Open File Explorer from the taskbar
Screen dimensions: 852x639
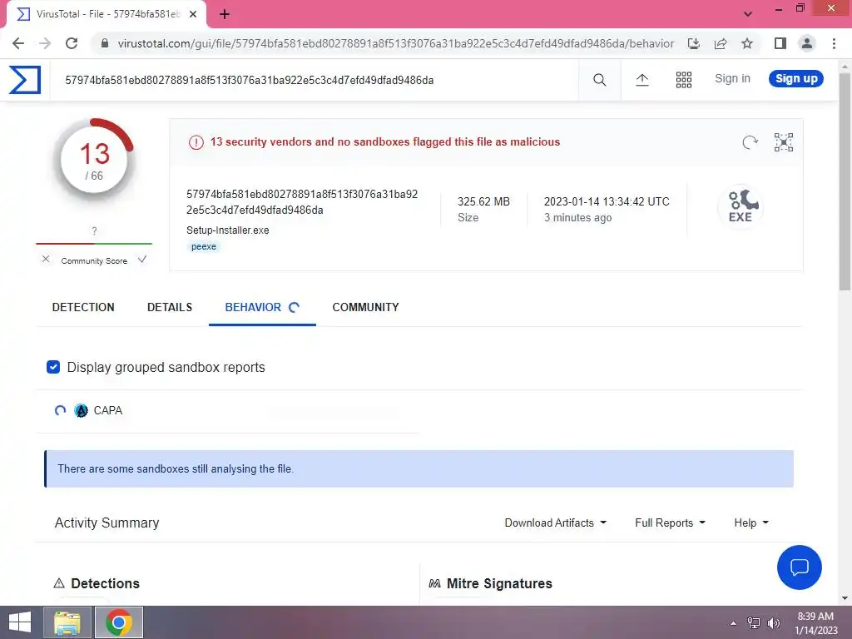click(67, 622)
